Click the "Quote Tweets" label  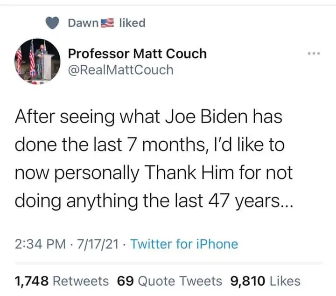[x=181, y=281]
